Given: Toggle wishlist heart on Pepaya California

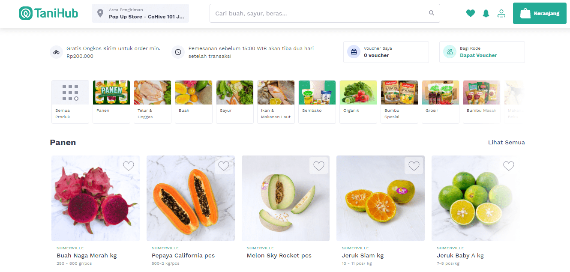Looking at the screenshot, I should (224, 166).
